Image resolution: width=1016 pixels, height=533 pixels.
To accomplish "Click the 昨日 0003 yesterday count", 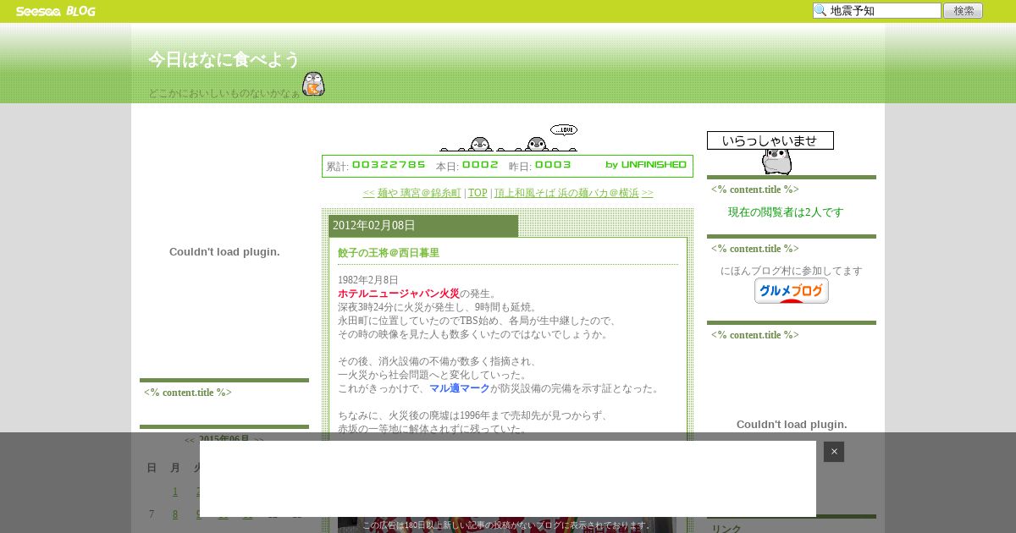I will 540,166.
